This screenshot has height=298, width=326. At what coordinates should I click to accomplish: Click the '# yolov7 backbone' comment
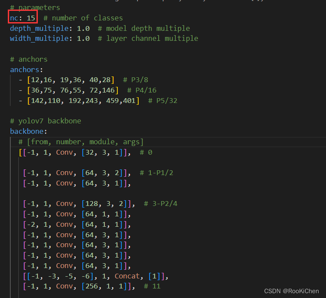click(x=46, y=121)
